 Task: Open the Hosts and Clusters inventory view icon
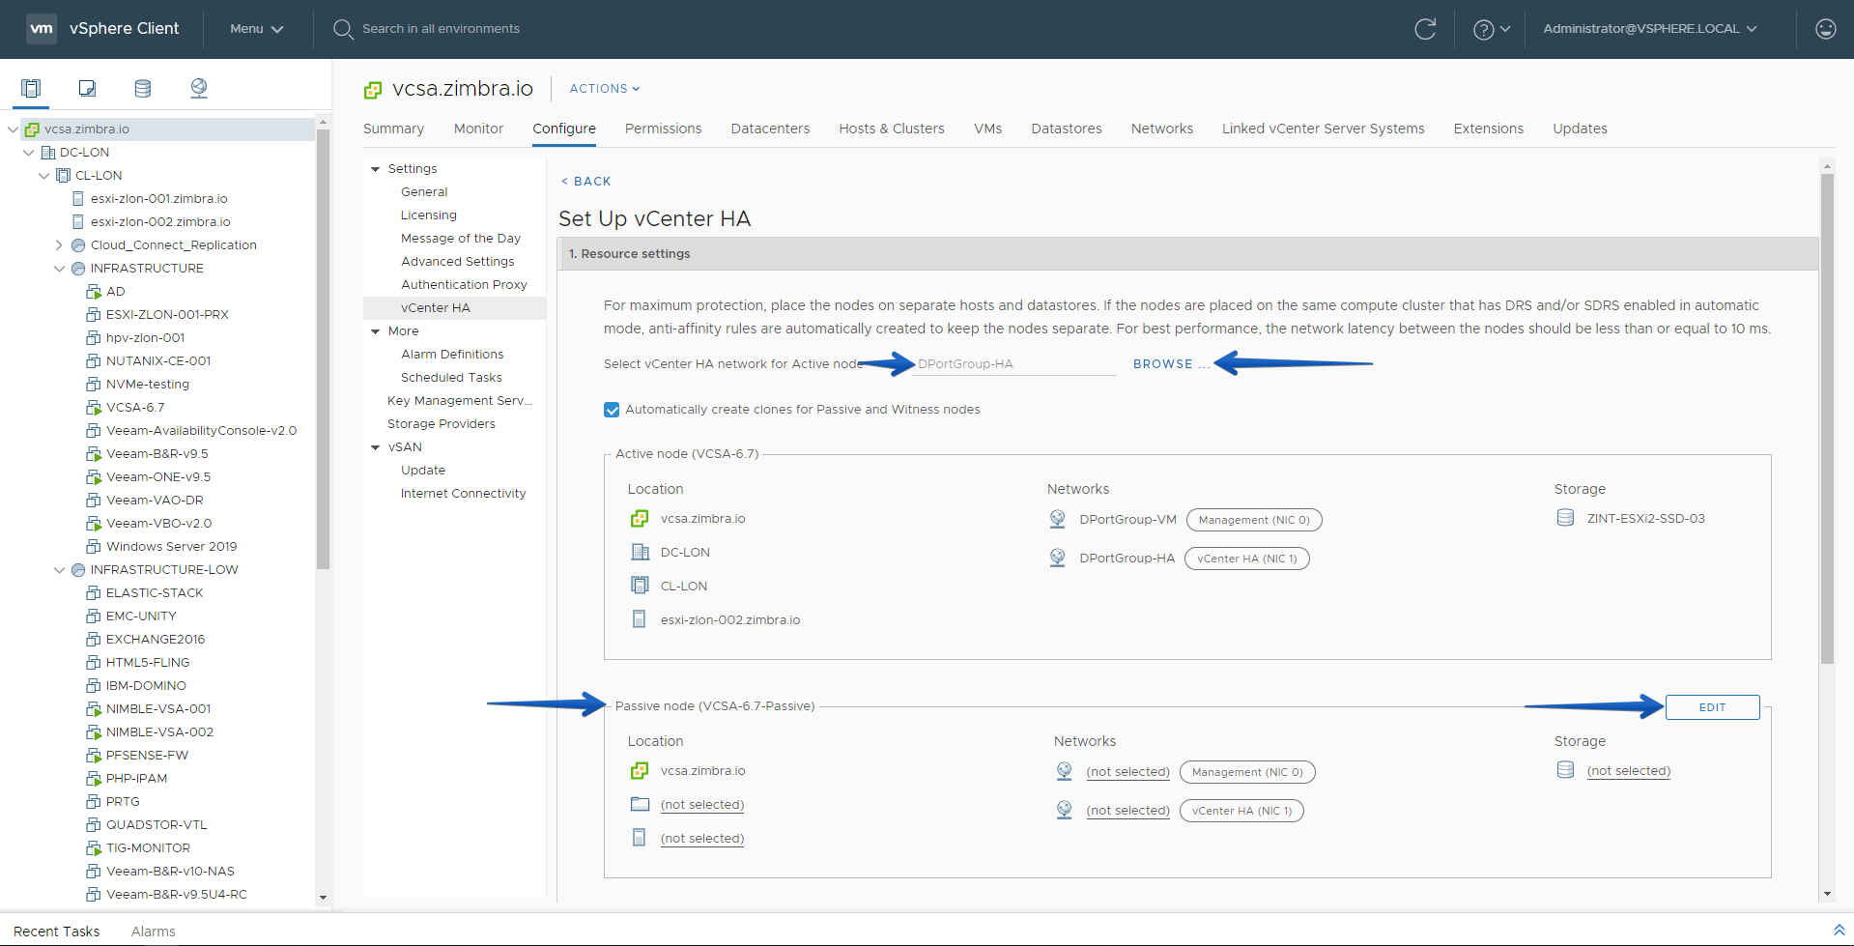tap(31, 89)
